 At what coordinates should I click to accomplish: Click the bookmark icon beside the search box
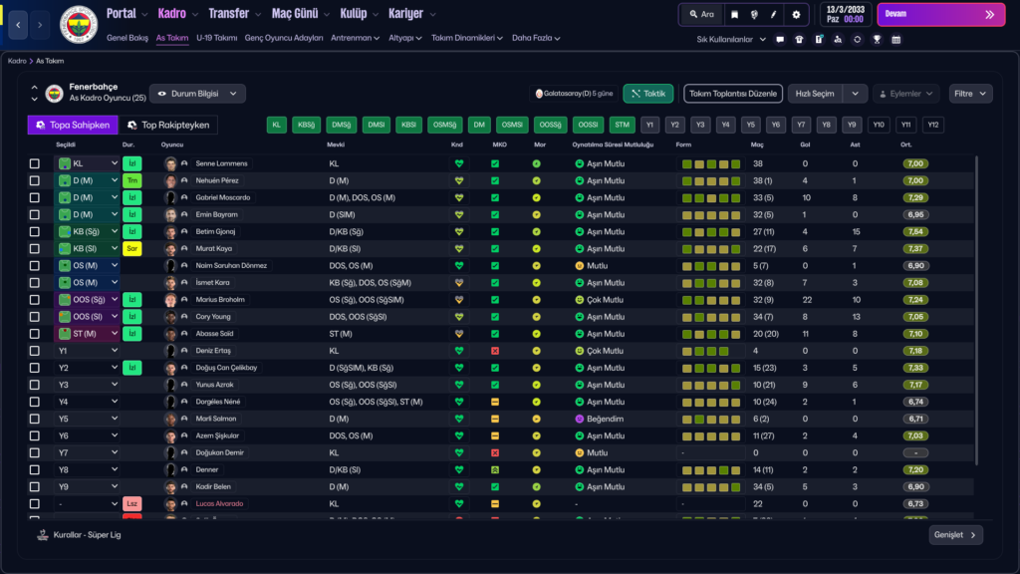pos(734,15)
